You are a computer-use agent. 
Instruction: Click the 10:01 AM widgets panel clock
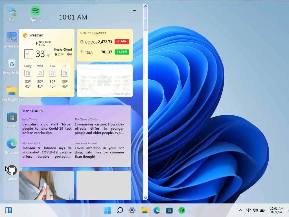coord(73,17)
